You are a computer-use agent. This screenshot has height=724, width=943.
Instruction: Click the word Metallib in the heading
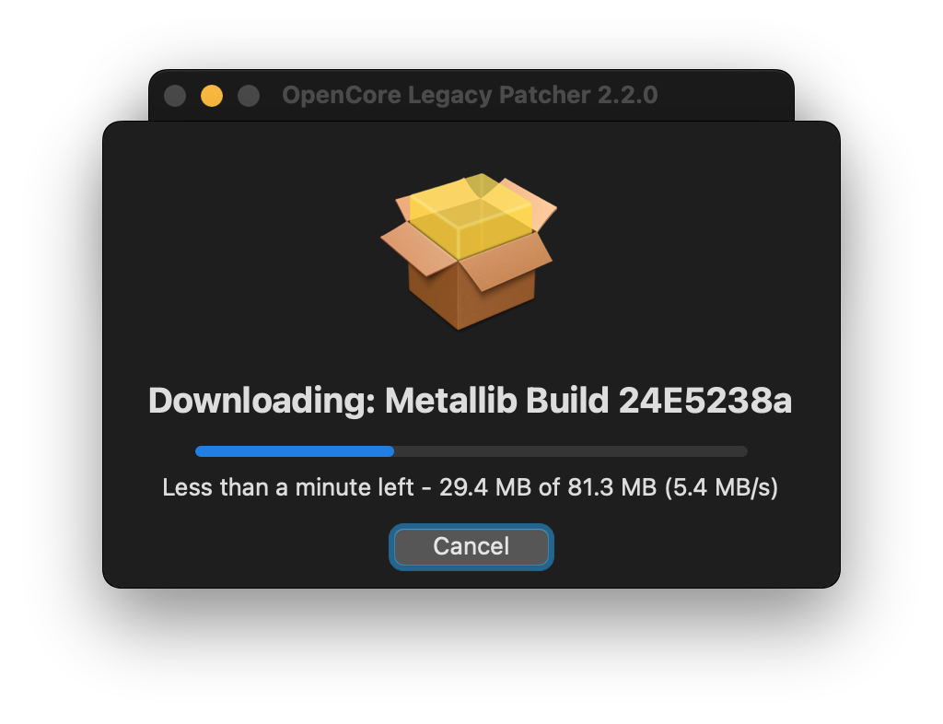click(451, 401)
